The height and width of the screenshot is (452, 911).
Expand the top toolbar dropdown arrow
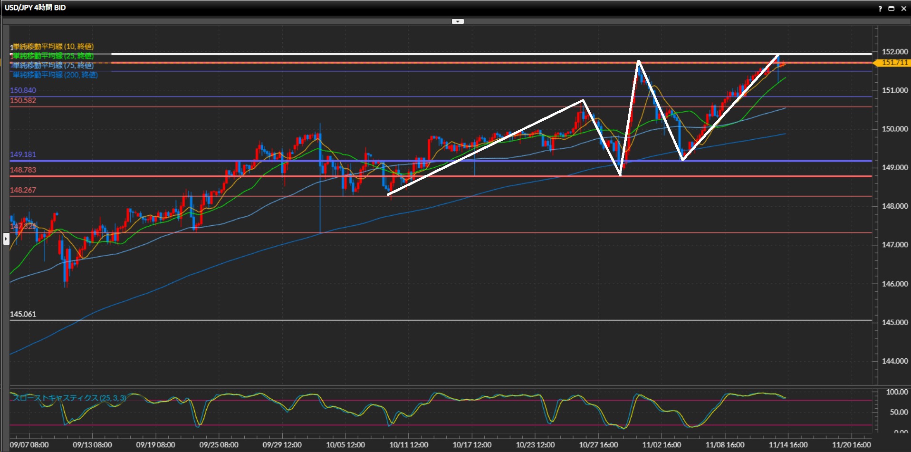(x=457, y=21)
